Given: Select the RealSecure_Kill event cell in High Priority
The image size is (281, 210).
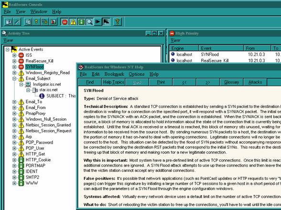Looking at the screenshot, I should (215, 61).
